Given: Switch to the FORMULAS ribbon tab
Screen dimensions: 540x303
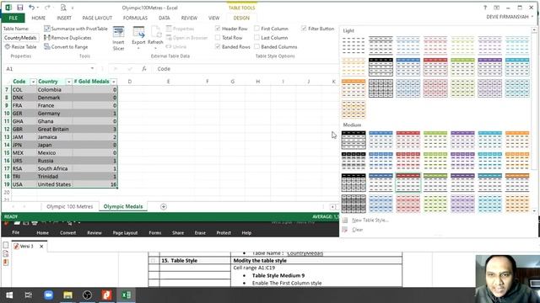Looking at the screenshot, I should 135,18.
